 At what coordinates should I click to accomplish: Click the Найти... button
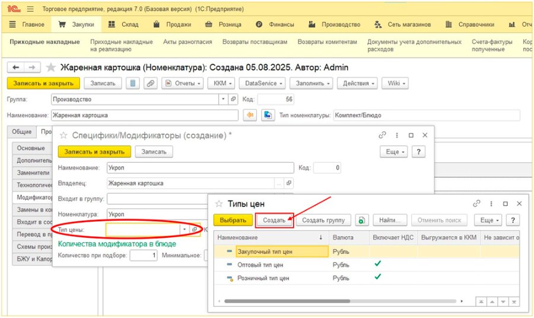[390, 220]
